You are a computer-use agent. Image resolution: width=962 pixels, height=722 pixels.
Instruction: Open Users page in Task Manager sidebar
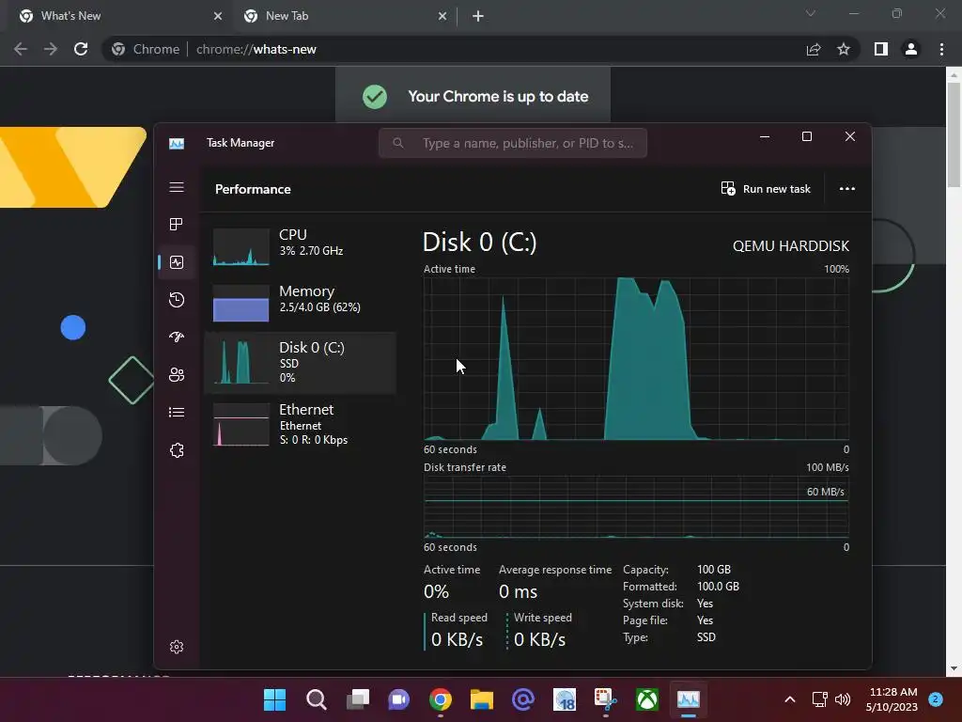tap(177, 374)
